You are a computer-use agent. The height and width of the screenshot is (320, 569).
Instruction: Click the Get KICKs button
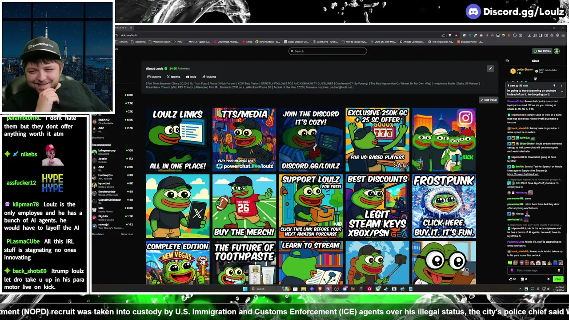pyautogui.click(x=542, y=51)
